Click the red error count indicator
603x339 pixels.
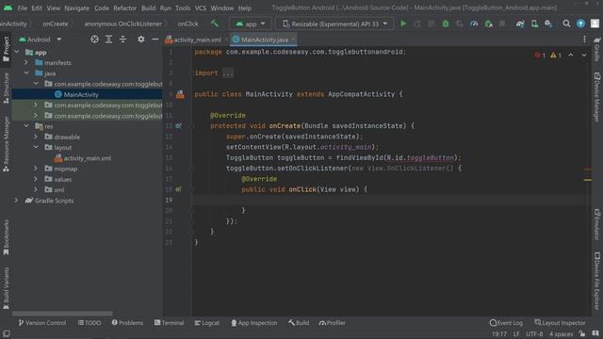click(540, 56)
